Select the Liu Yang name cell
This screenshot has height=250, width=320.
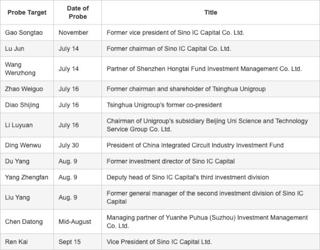(x=18, y=197)
